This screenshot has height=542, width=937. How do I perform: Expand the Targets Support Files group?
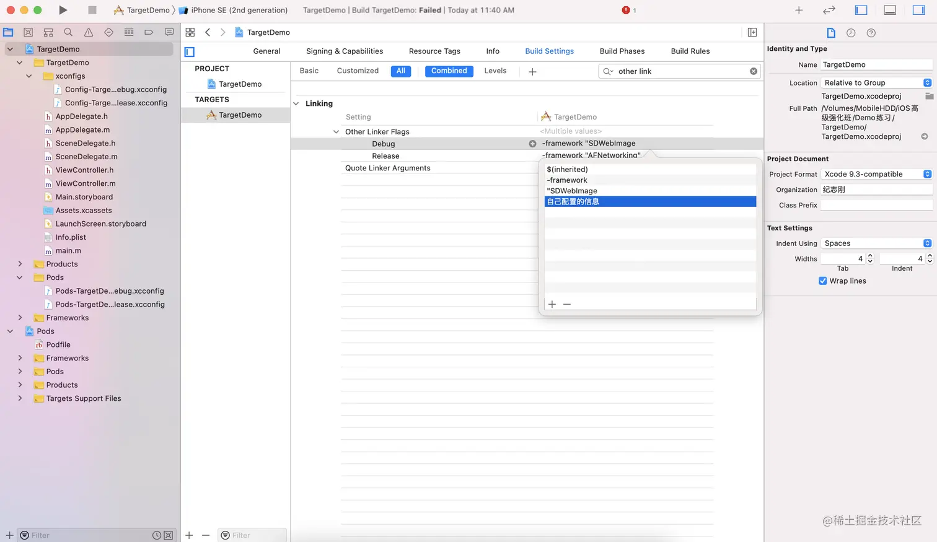[20, 398]
